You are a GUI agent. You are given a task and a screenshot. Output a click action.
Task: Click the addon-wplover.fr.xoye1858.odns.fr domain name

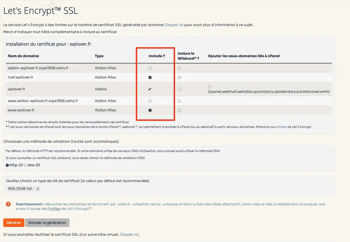click(x=38, y=68)
